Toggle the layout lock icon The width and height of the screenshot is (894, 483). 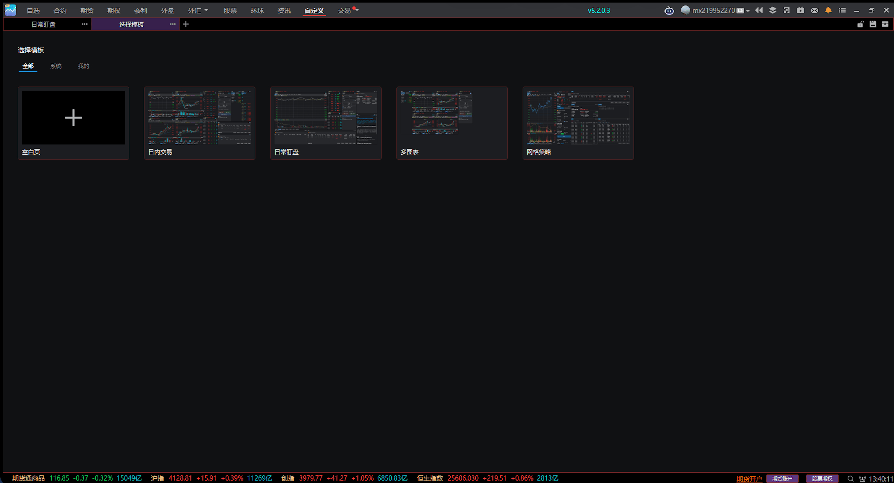coord(860,24)
